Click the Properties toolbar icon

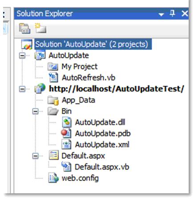(25, 28)
